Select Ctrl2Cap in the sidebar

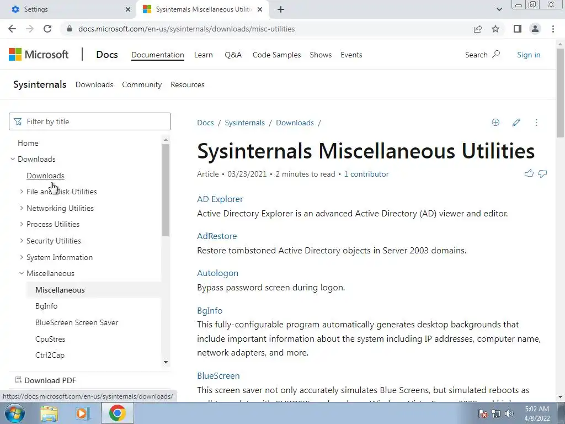[x=50, y=355]
